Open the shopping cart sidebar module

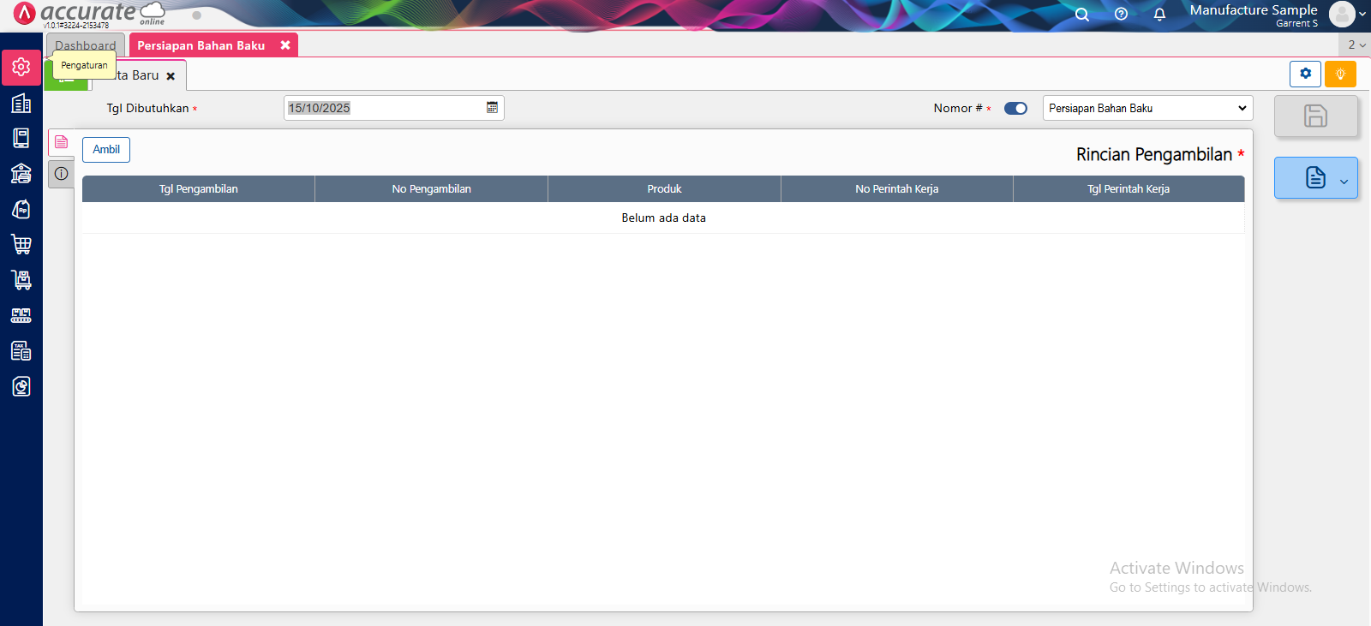click(x=21, y=245)
